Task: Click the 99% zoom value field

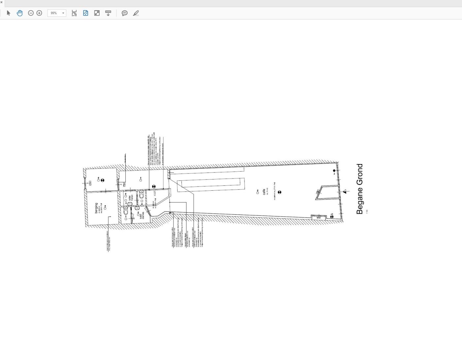Action: (54, 13)
